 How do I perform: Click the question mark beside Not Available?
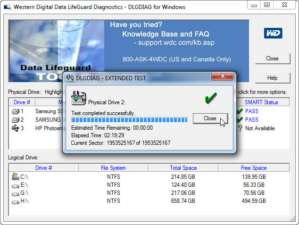(240, 128)
